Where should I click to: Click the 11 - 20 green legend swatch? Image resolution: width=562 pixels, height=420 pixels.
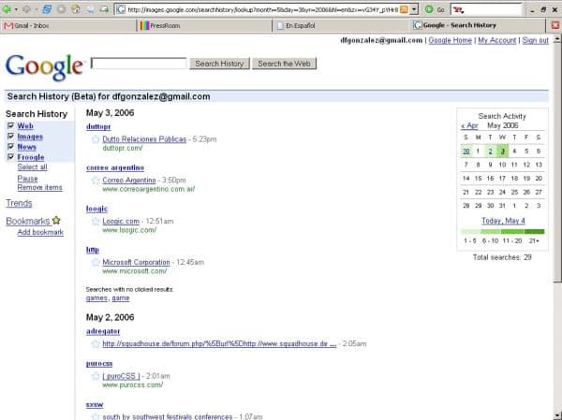tap(512, 232)
